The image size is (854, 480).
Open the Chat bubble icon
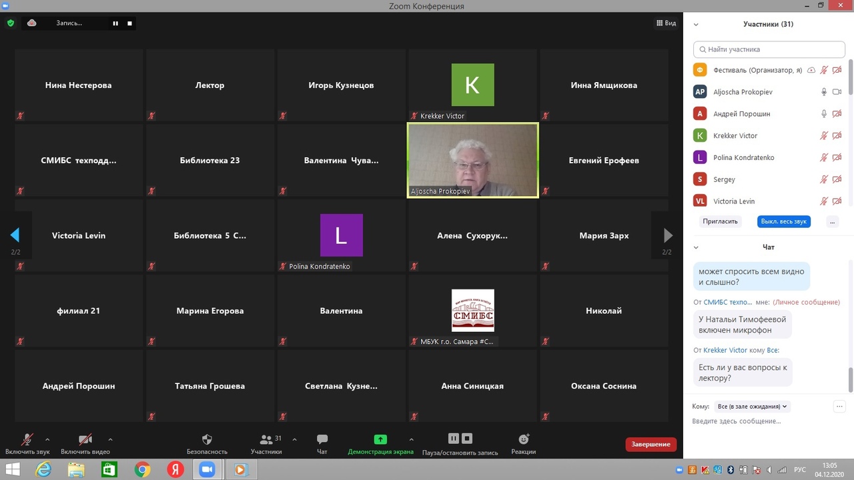point(322,439)
